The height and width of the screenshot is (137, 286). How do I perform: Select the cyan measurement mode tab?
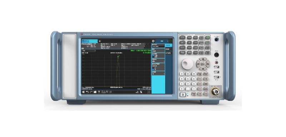90,41
